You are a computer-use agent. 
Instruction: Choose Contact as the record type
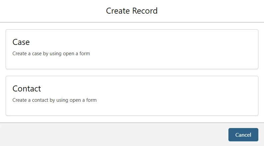pos(132,96)
